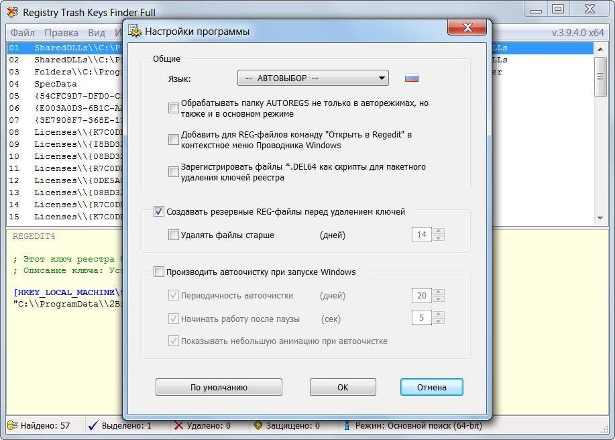Select row 04 SpecData in main list
The image size is (615, 440).
coord(65,84)
